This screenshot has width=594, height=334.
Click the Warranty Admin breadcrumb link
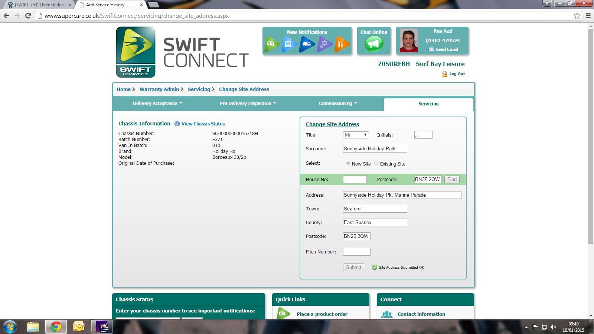159,89
